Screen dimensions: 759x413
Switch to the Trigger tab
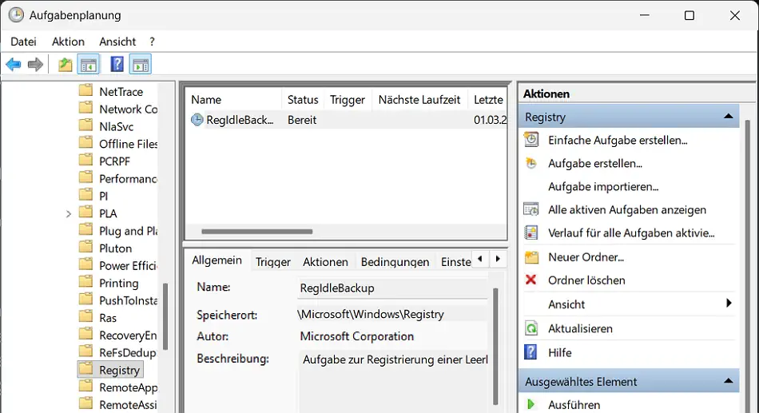point(273,262)
